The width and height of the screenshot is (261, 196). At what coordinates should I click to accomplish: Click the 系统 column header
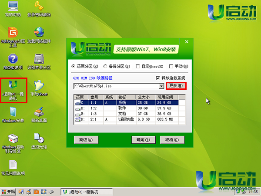click(x=110, y=97)
